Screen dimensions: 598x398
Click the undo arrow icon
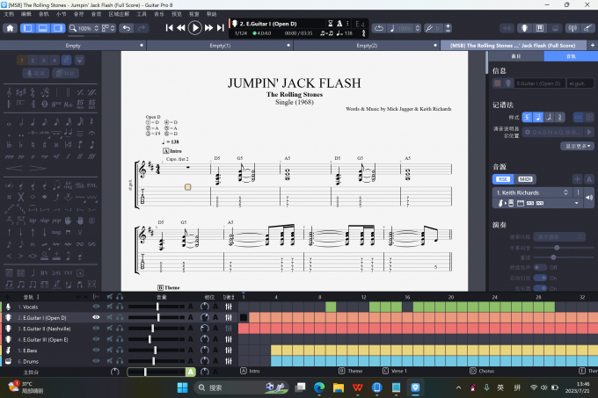[127, 28]
